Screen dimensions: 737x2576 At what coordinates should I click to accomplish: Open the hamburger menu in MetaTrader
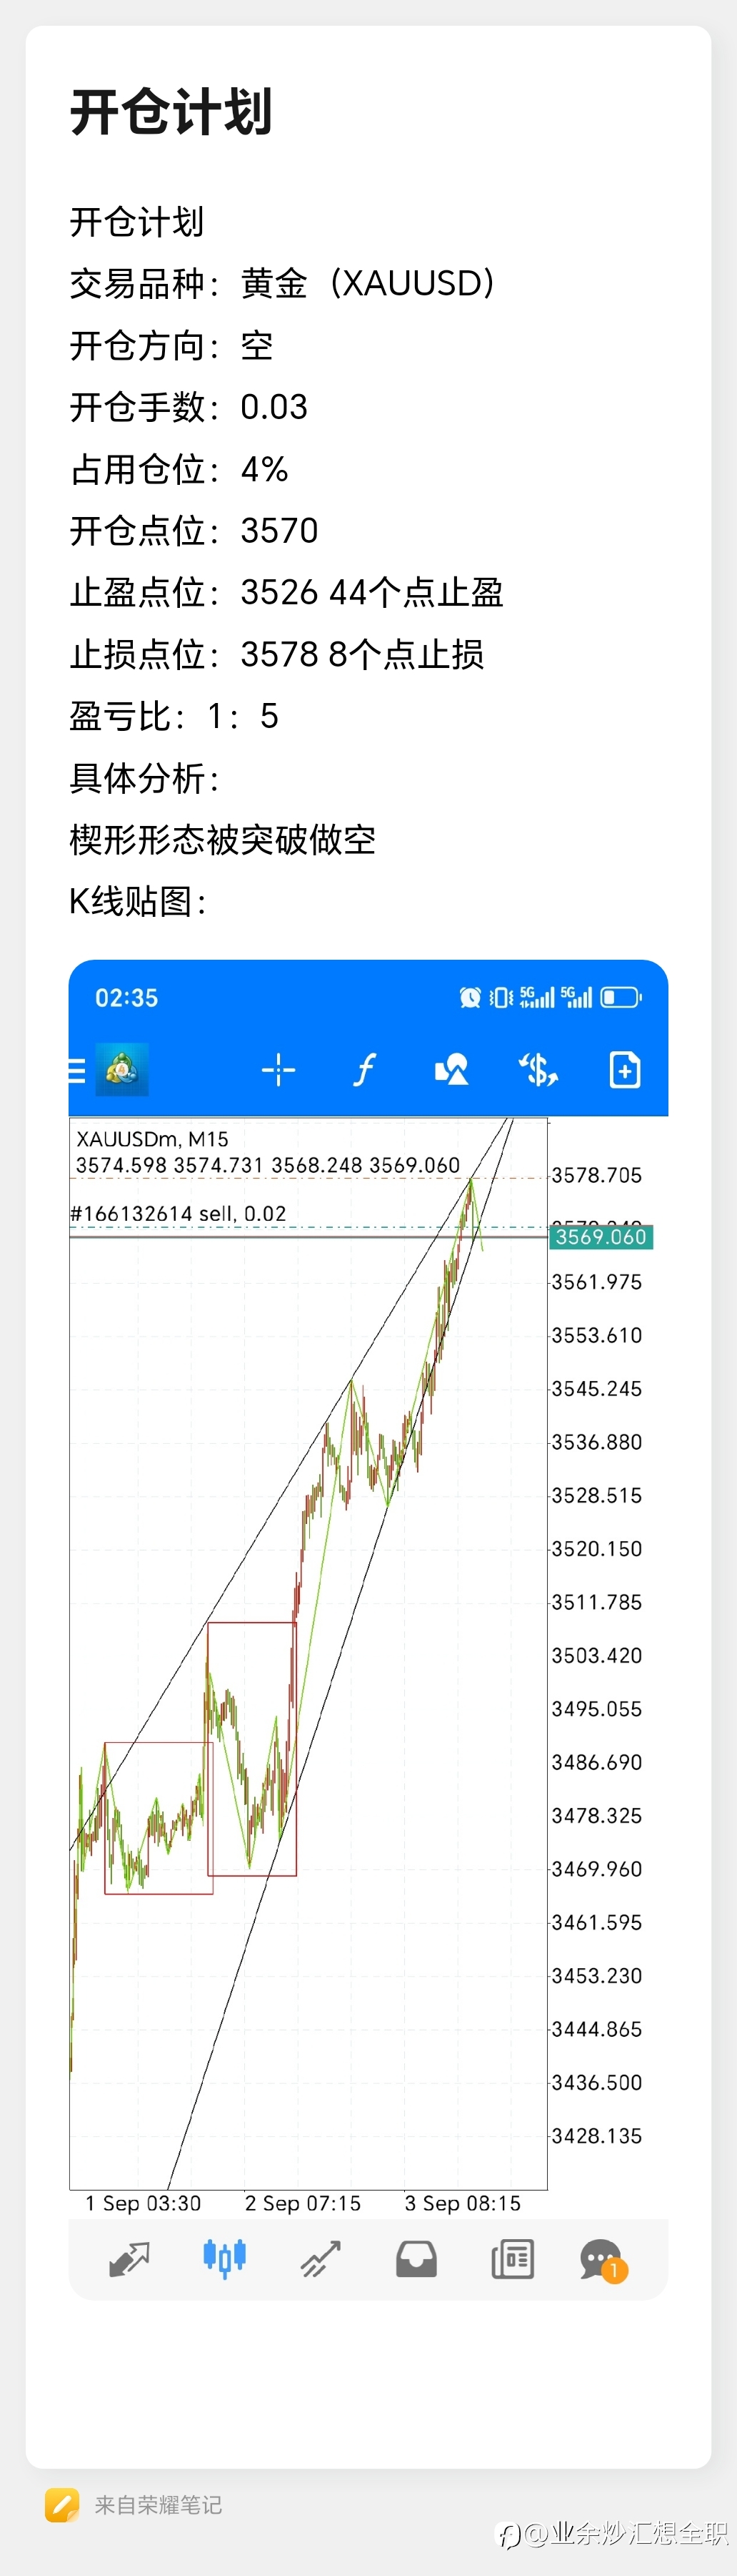pyautogui.click(x=76, y=1071)
